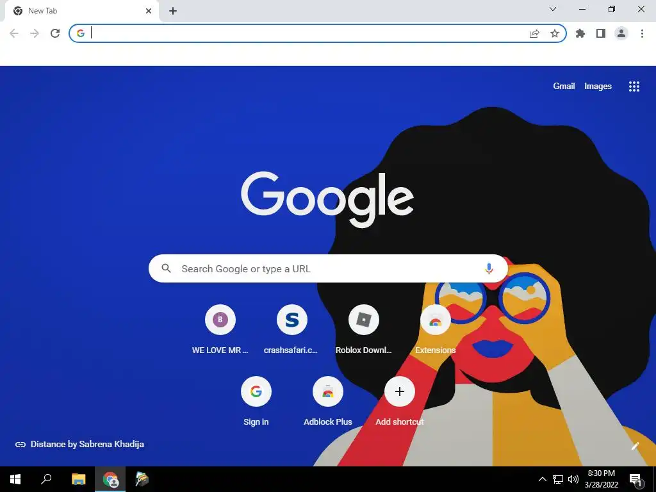
Task: Open Chrome's three-dot menu
Action: click(x=642, y=33)
